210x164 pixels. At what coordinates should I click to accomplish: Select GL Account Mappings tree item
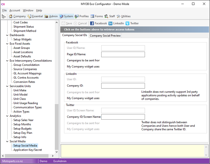coord(27,73)
